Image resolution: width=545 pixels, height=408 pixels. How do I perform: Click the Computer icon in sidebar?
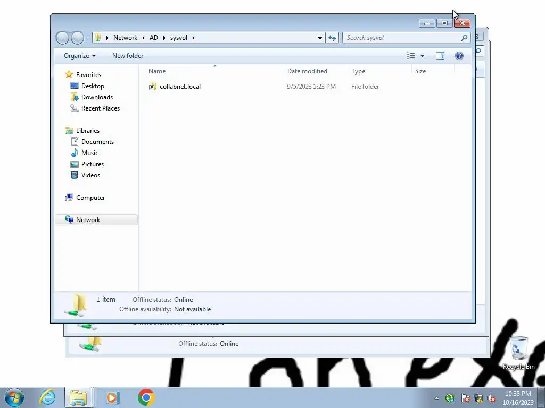click(69, 197)
